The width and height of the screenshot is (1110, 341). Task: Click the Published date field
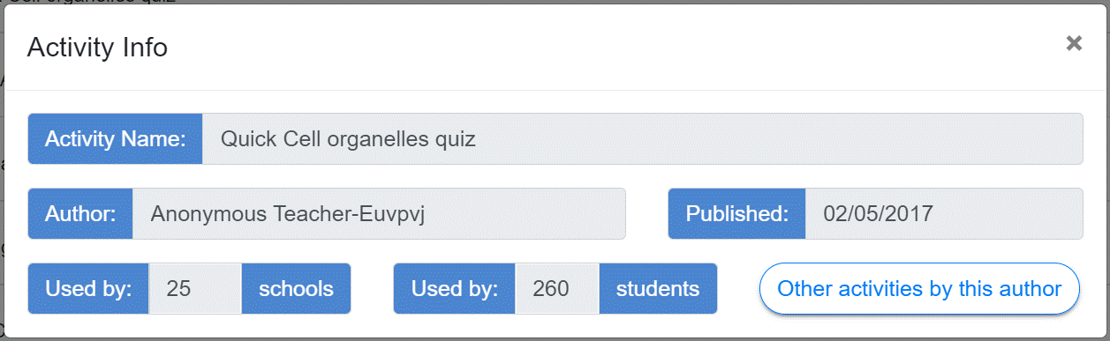(944, 213)
